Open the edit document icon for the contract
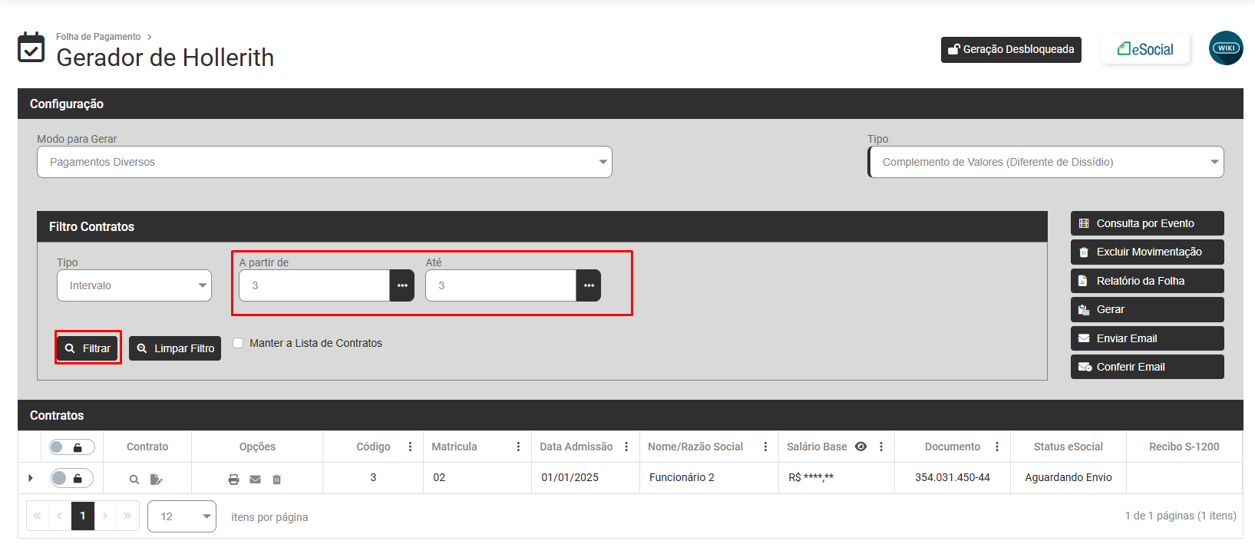This screenshot has width=1255, height=544. (x=157, y=480)
